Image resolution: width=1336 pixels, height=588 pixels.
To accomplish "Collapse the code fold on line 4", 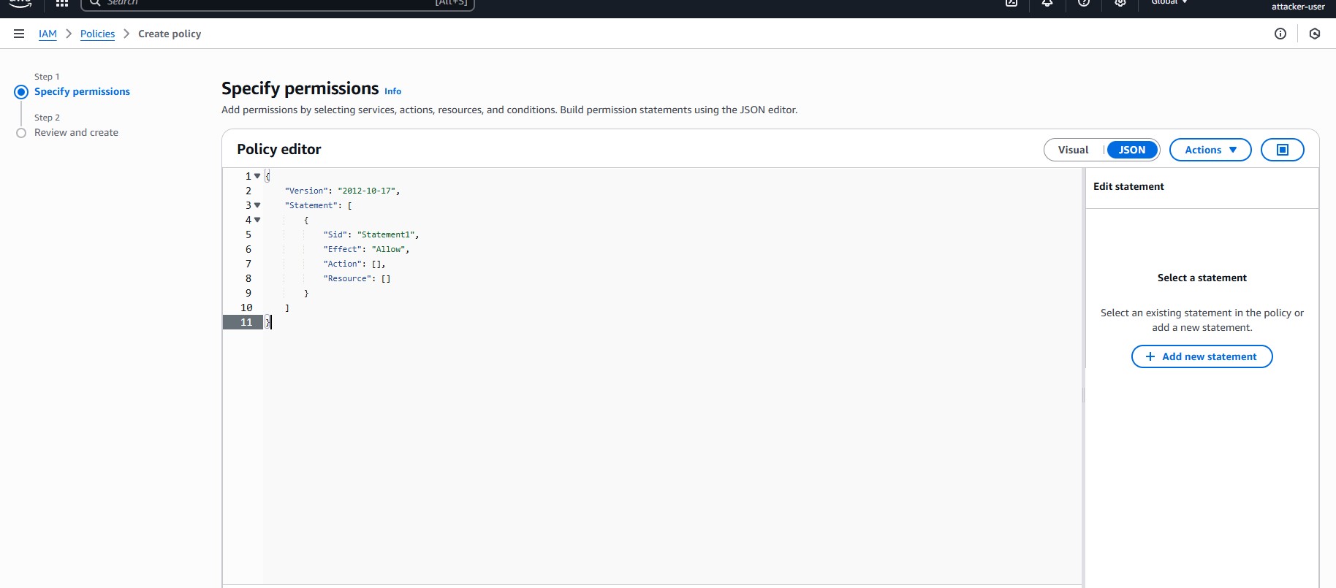I will coord(257,220).
